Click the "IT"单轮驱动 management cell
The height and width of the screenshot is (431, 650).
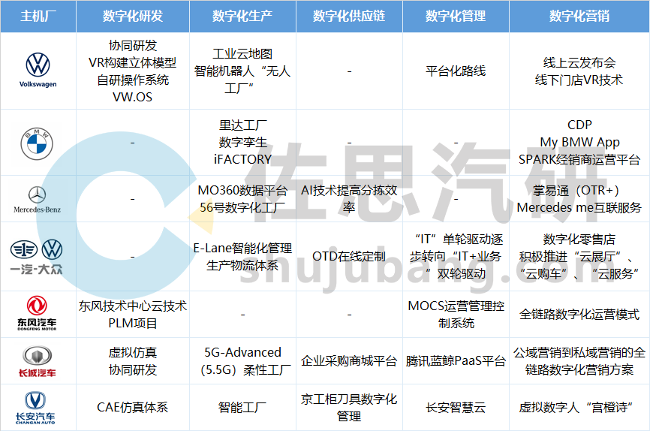(x=456, y=256)
